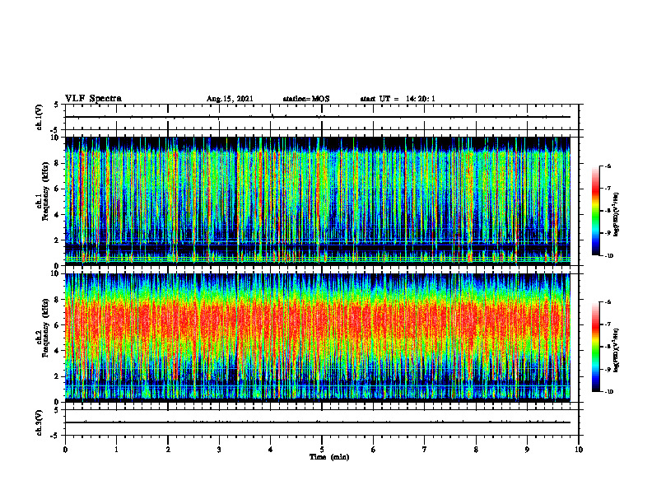This screenshot has width=652, height=504.
Task: Click the "-10" label on ch.1 colorbar
Action: (608, 256)
